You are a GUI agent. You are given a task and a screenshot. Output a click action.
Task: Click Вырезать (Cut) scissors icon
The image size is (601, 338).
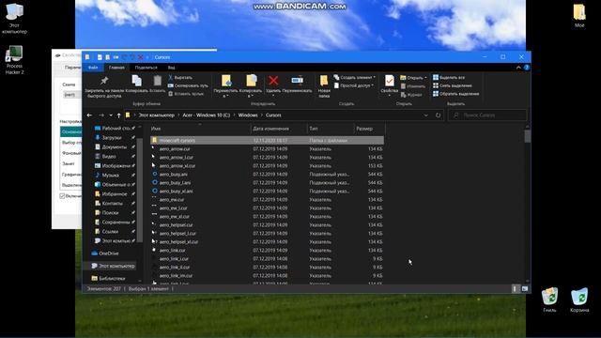(x=171, y=77)
